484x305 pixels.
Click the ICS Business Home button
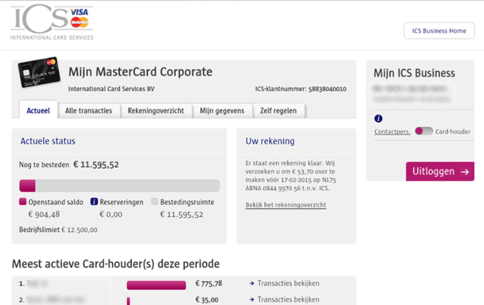pos(438,31)
